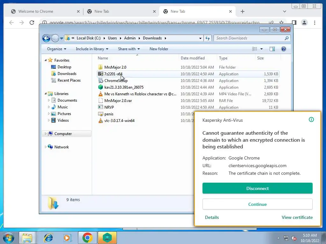Viewport: 326px width, 244px height.
Task: Expand the Videos library
Action: 49,120
